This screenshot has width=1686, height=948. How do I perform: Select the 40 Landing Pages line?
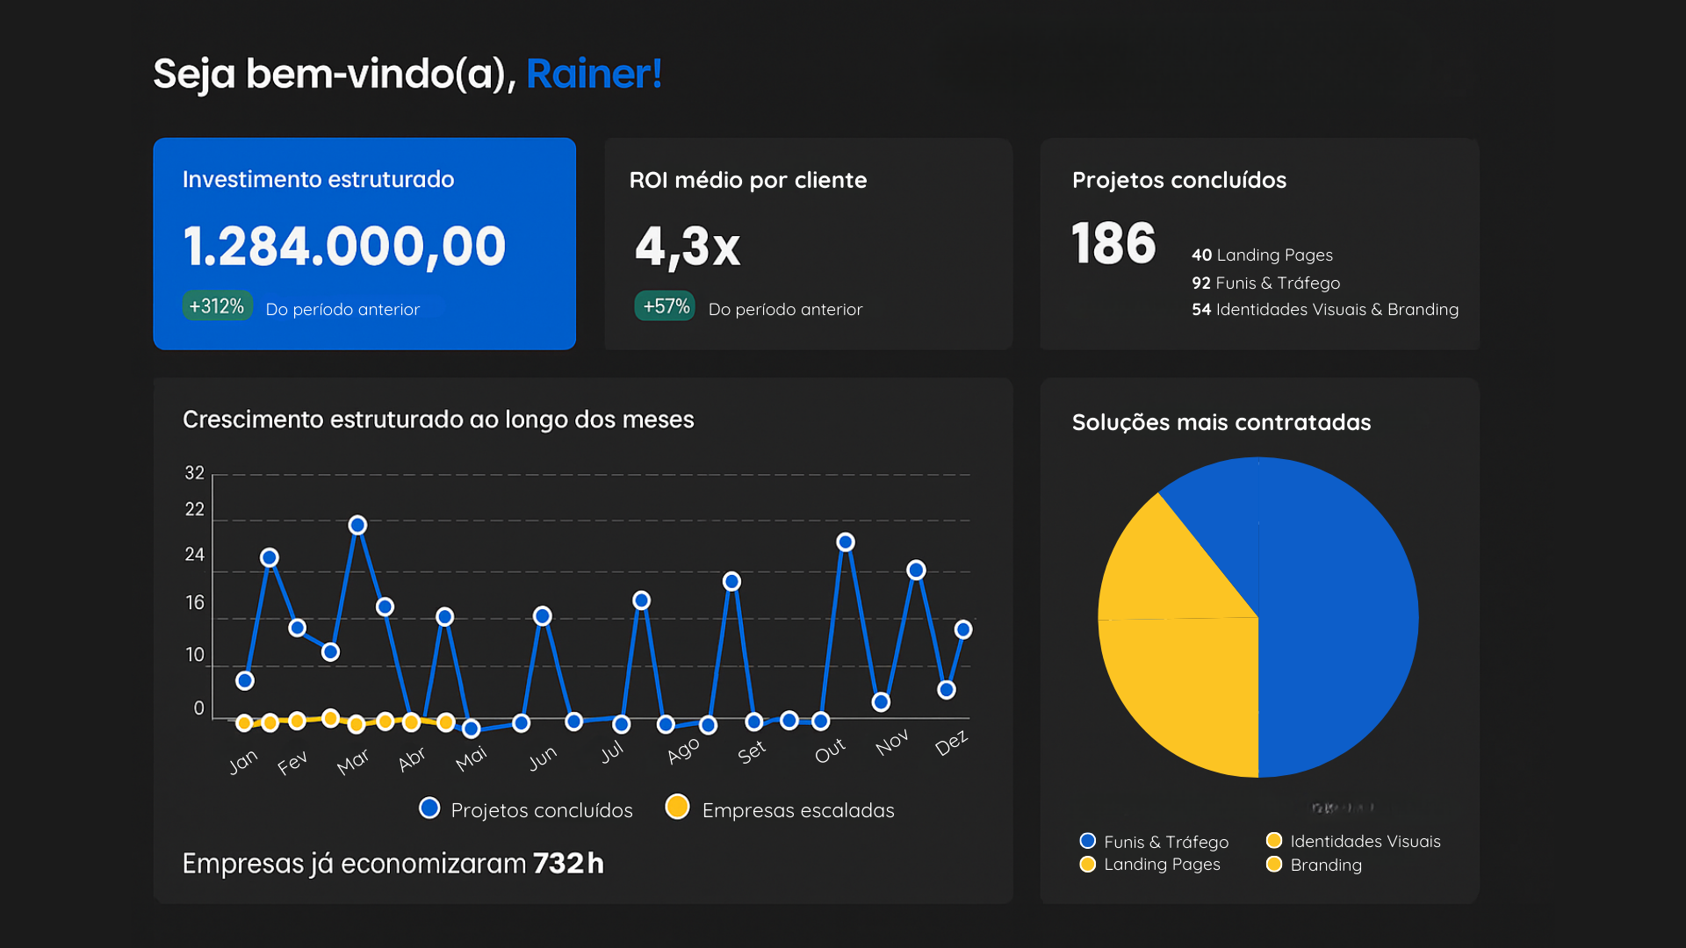click(1262, 255)
